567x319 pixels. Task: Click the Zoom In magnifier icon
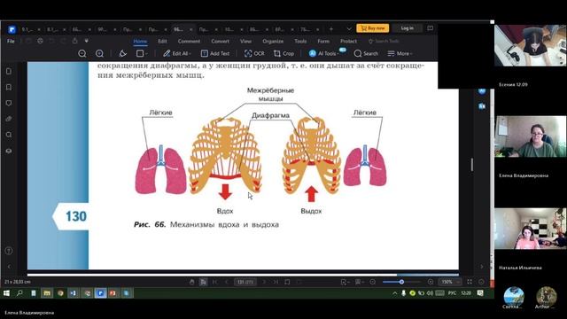(x=99, y=53)
